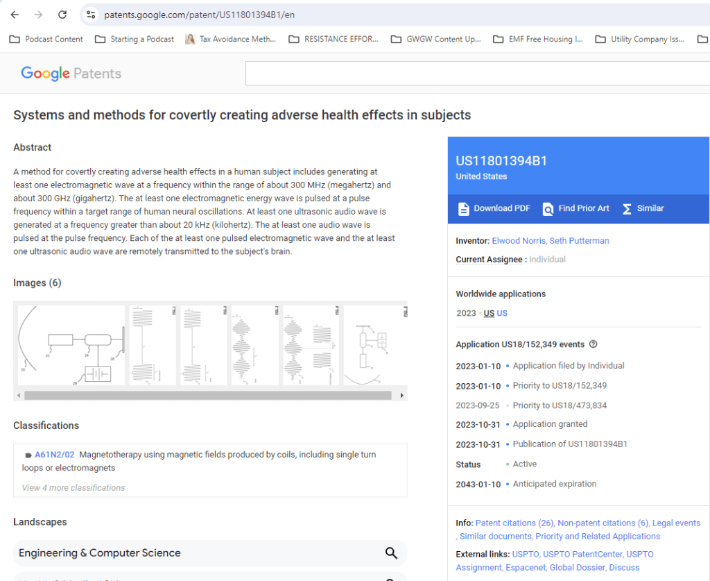Viewport: 710px width, 581px height.
Task: Click the Google Patents search field
Action: (477, 74)
